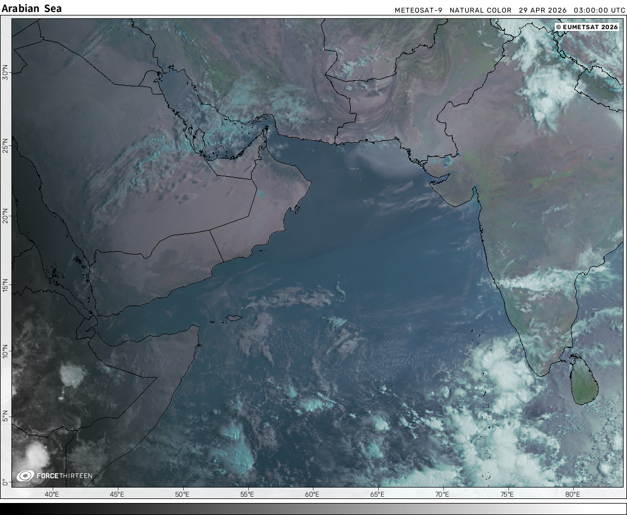Click Socotra island off Somalia's tip

[233, 318]
